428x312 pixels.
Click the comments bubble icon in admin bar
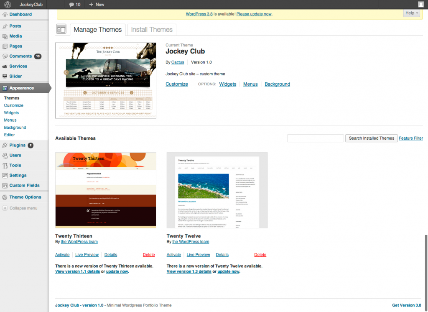point(71,5)
